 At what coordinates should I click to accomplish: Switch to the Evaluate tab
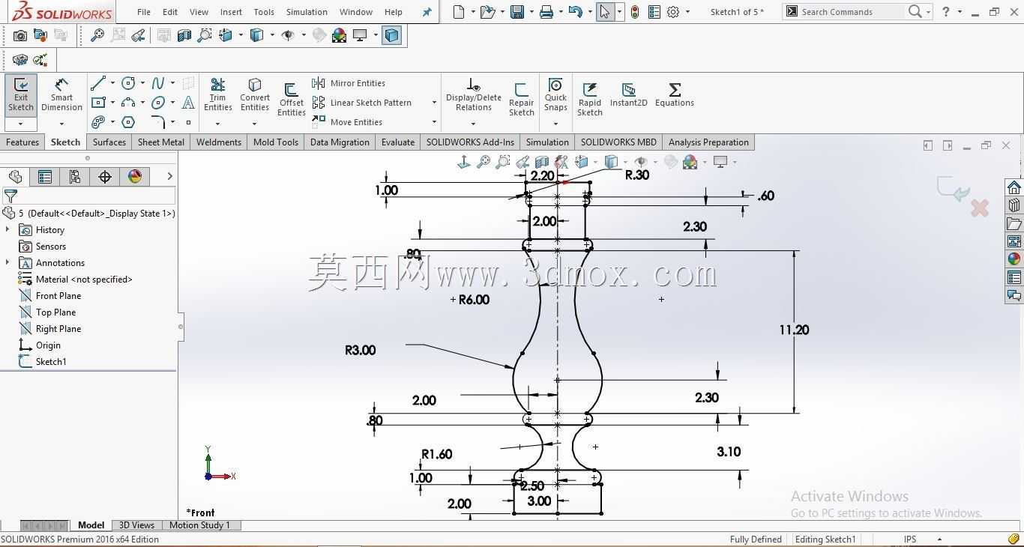pyautogui.click(x=397, y=142)
